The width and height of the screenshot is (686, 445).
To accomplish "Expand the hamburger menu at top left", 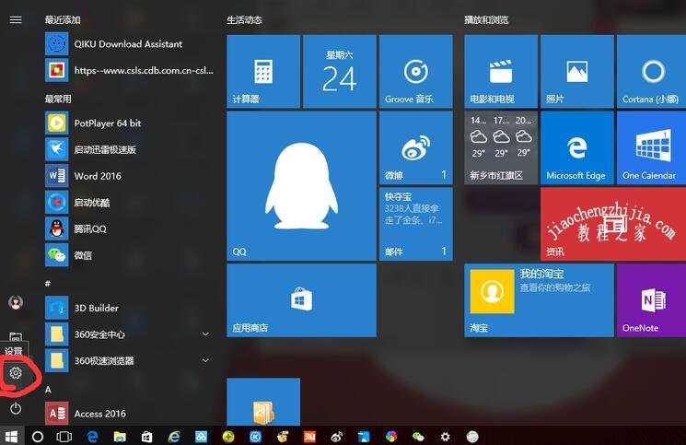I will click(x=16, y=19).
